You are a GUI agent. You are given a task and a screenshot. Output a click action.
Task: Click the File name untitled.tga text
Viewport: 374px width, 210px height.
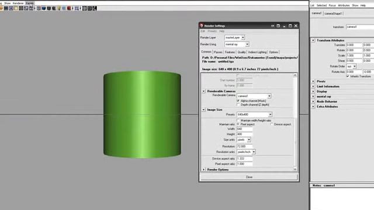pos(218,61)
